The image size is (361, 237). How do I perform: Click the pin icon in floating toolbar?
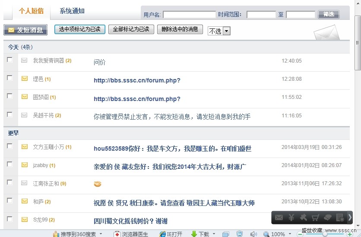[x=303, y=218]
